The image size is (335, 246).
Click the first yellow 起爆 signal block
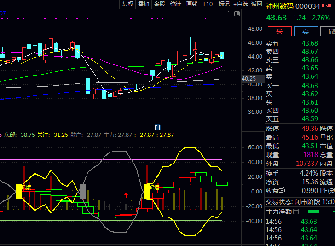click(x=19, y=191)
